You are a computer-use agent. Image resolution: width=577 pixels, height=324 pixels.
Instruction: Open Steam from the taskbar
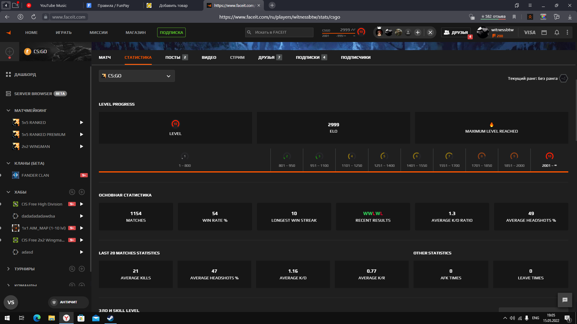click(x=110, y=318)
